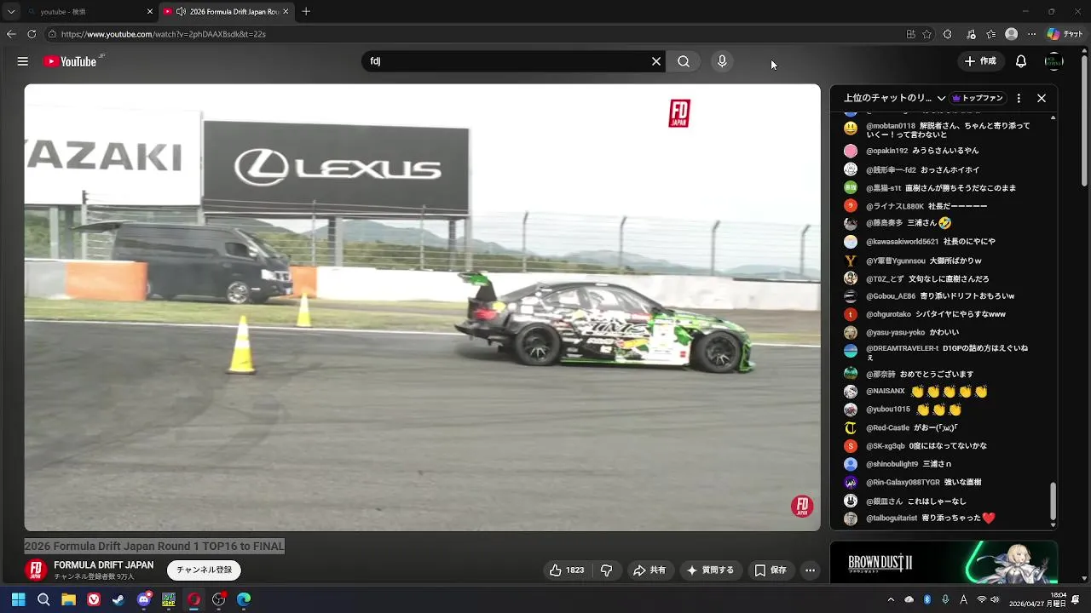Open the app-available icon in address bar
This screenshot has height=613, width=1091.
point(910,34)
